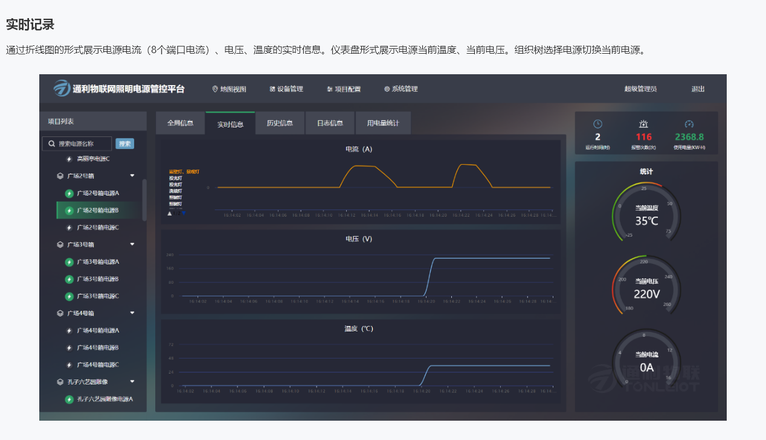
Task: Click the map pin icon beside 地图视图
Action: coord(215,89)
